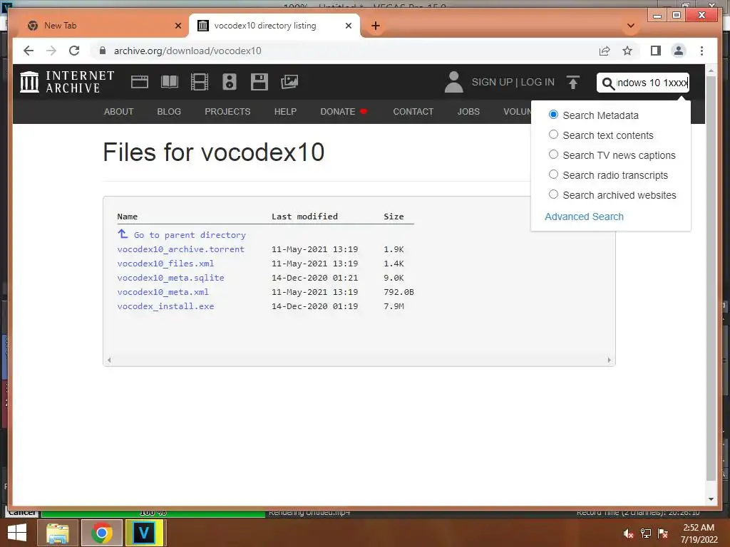The image size is (730, 547).
Task: Download vocodex_install.exe
Action: point(165,306)
